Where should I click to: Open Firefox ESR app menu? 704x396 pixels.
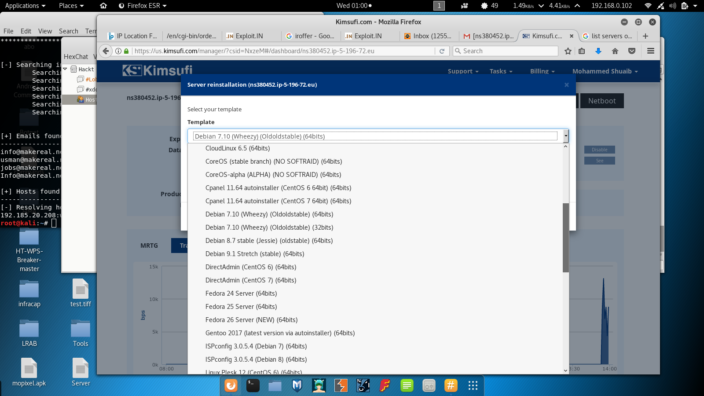pyautogui.click(x=143, y=6)
